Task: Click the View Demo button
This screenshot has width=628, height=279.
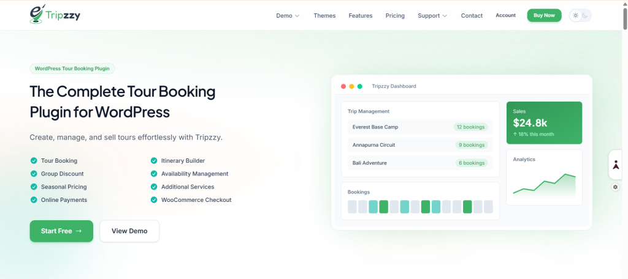Action: coord(129,231)
